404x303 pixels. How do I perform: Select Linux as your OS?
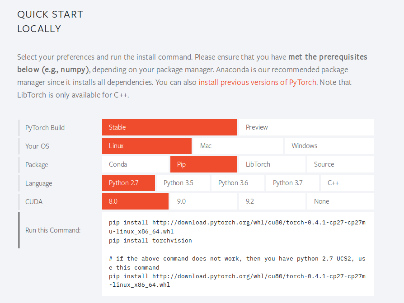(x=146, y=146)
